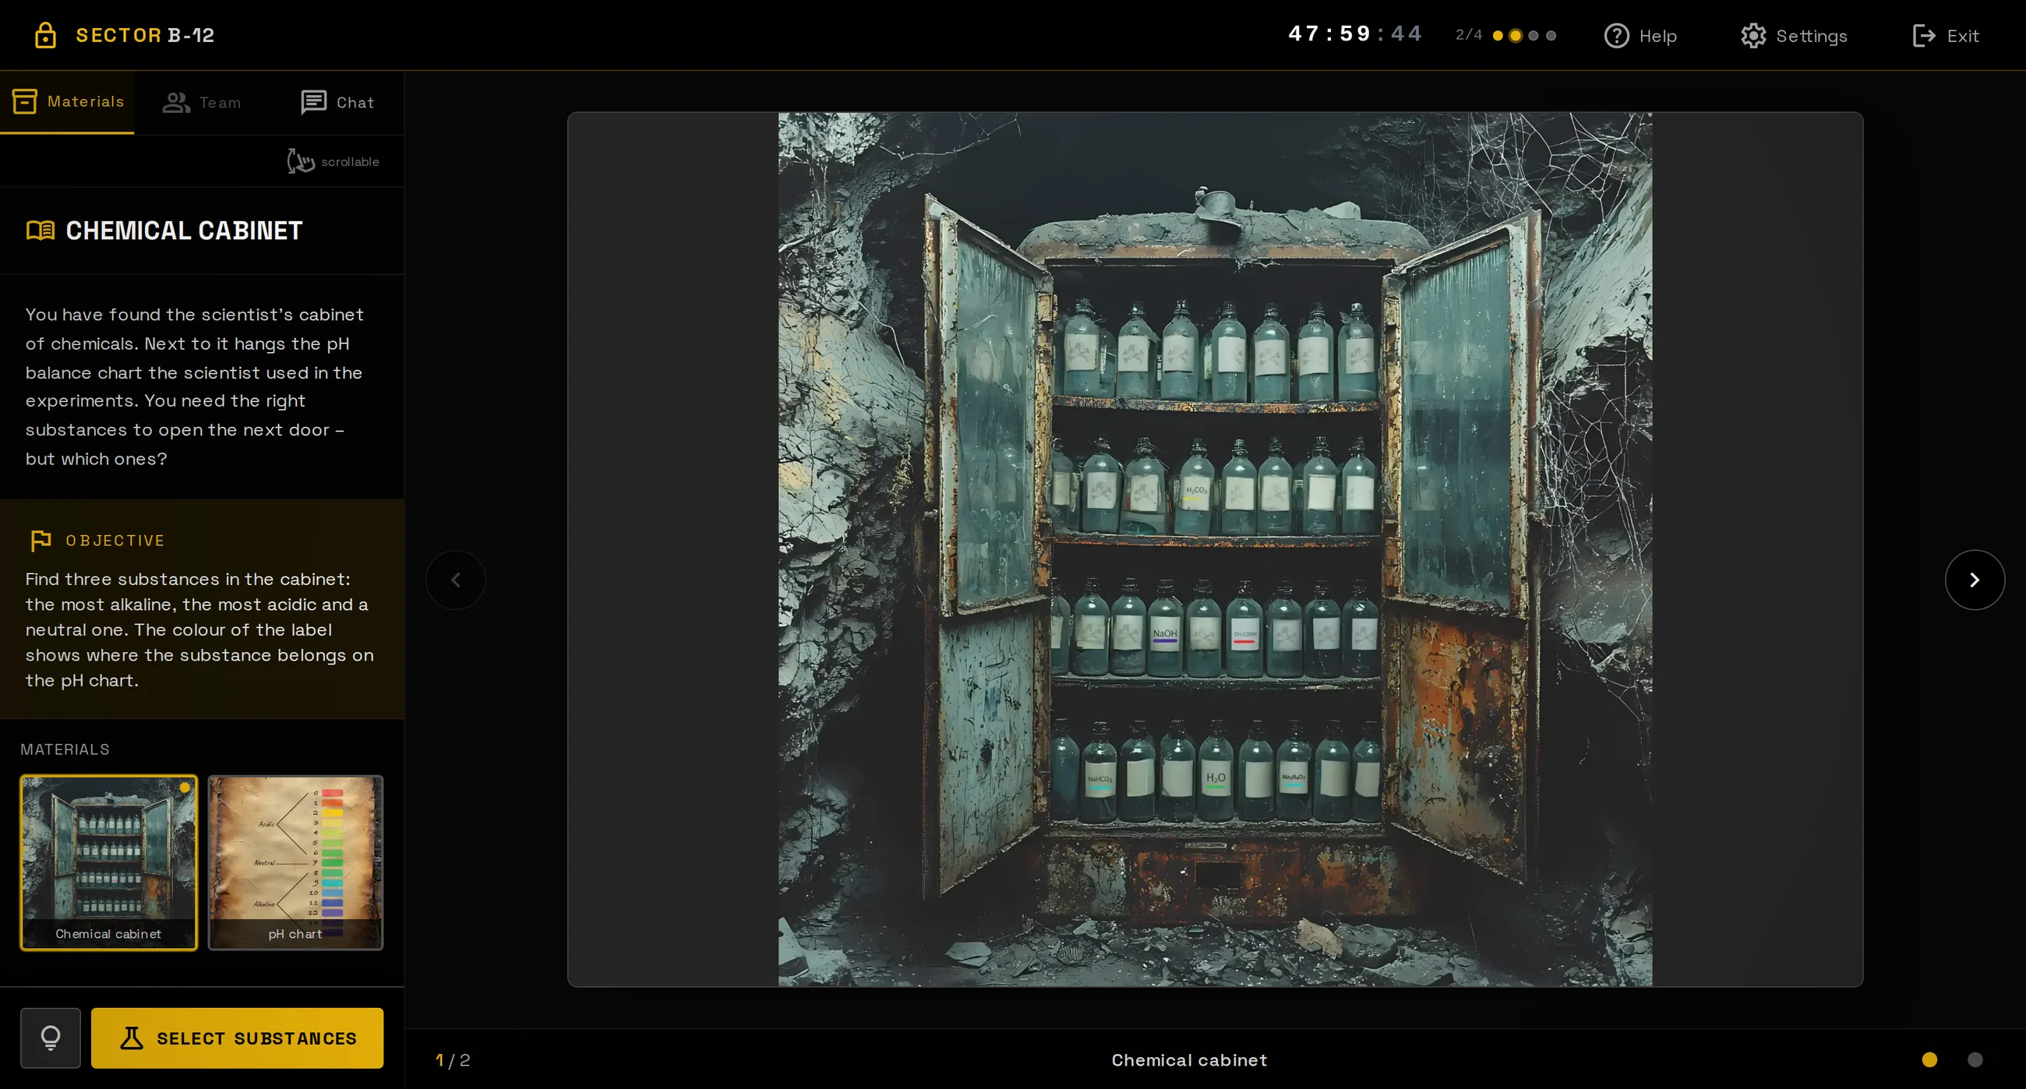Click the scrollable hand indicator

point(301,161)
